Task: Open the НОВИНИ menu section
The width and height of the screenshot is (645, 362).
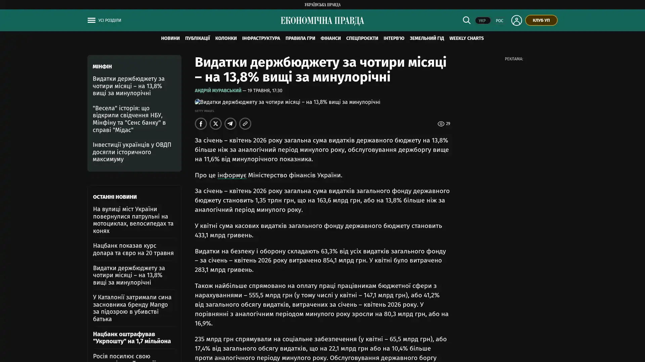Action: [x=170, y=38]
